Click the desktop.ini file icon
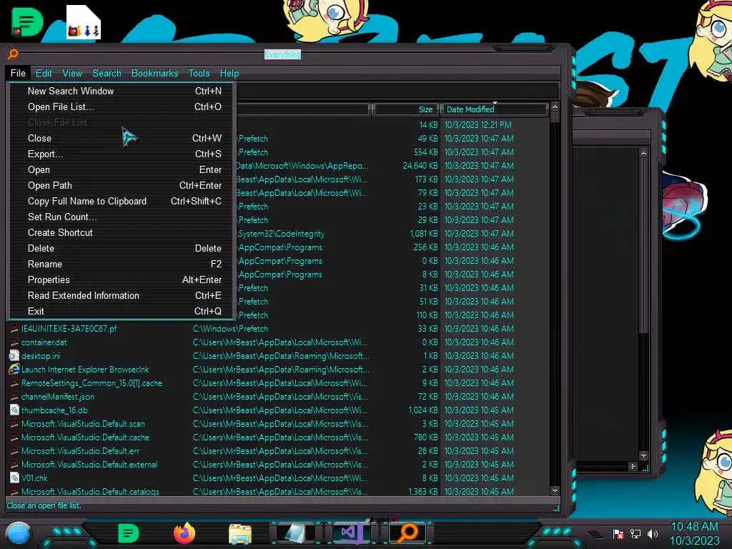The image size is (732, 549). pyautogui.click(x=14, y=356)
